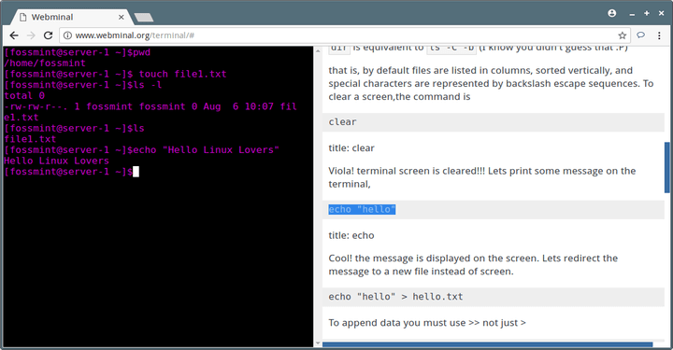
Task: Click the 'Viola! terminal screen is cleared' paragraph
Action: 482,177
